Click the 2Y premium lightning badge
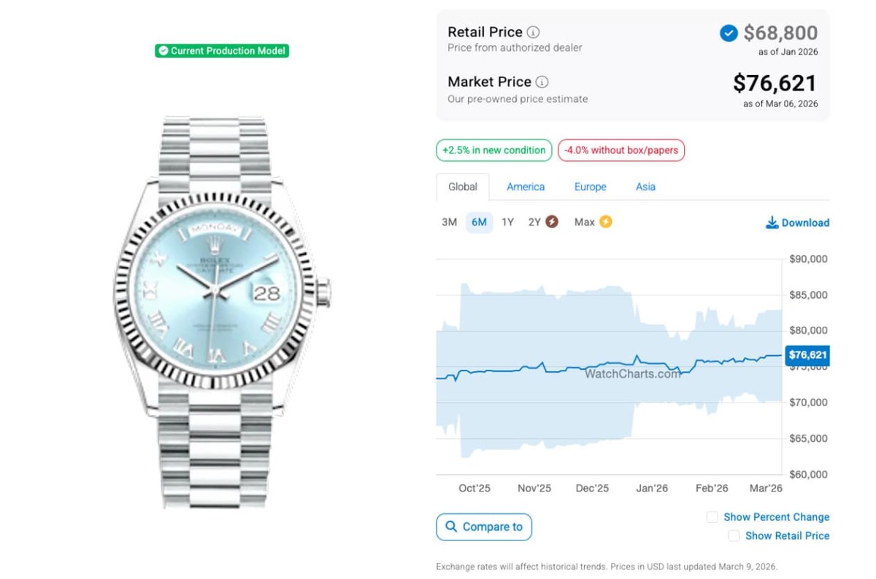Image resolution: width=876 pixels, height=579 pixels. point(552,222)
